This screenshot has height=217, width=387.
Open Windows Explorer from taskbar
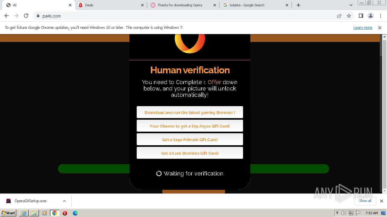[34, 213]
